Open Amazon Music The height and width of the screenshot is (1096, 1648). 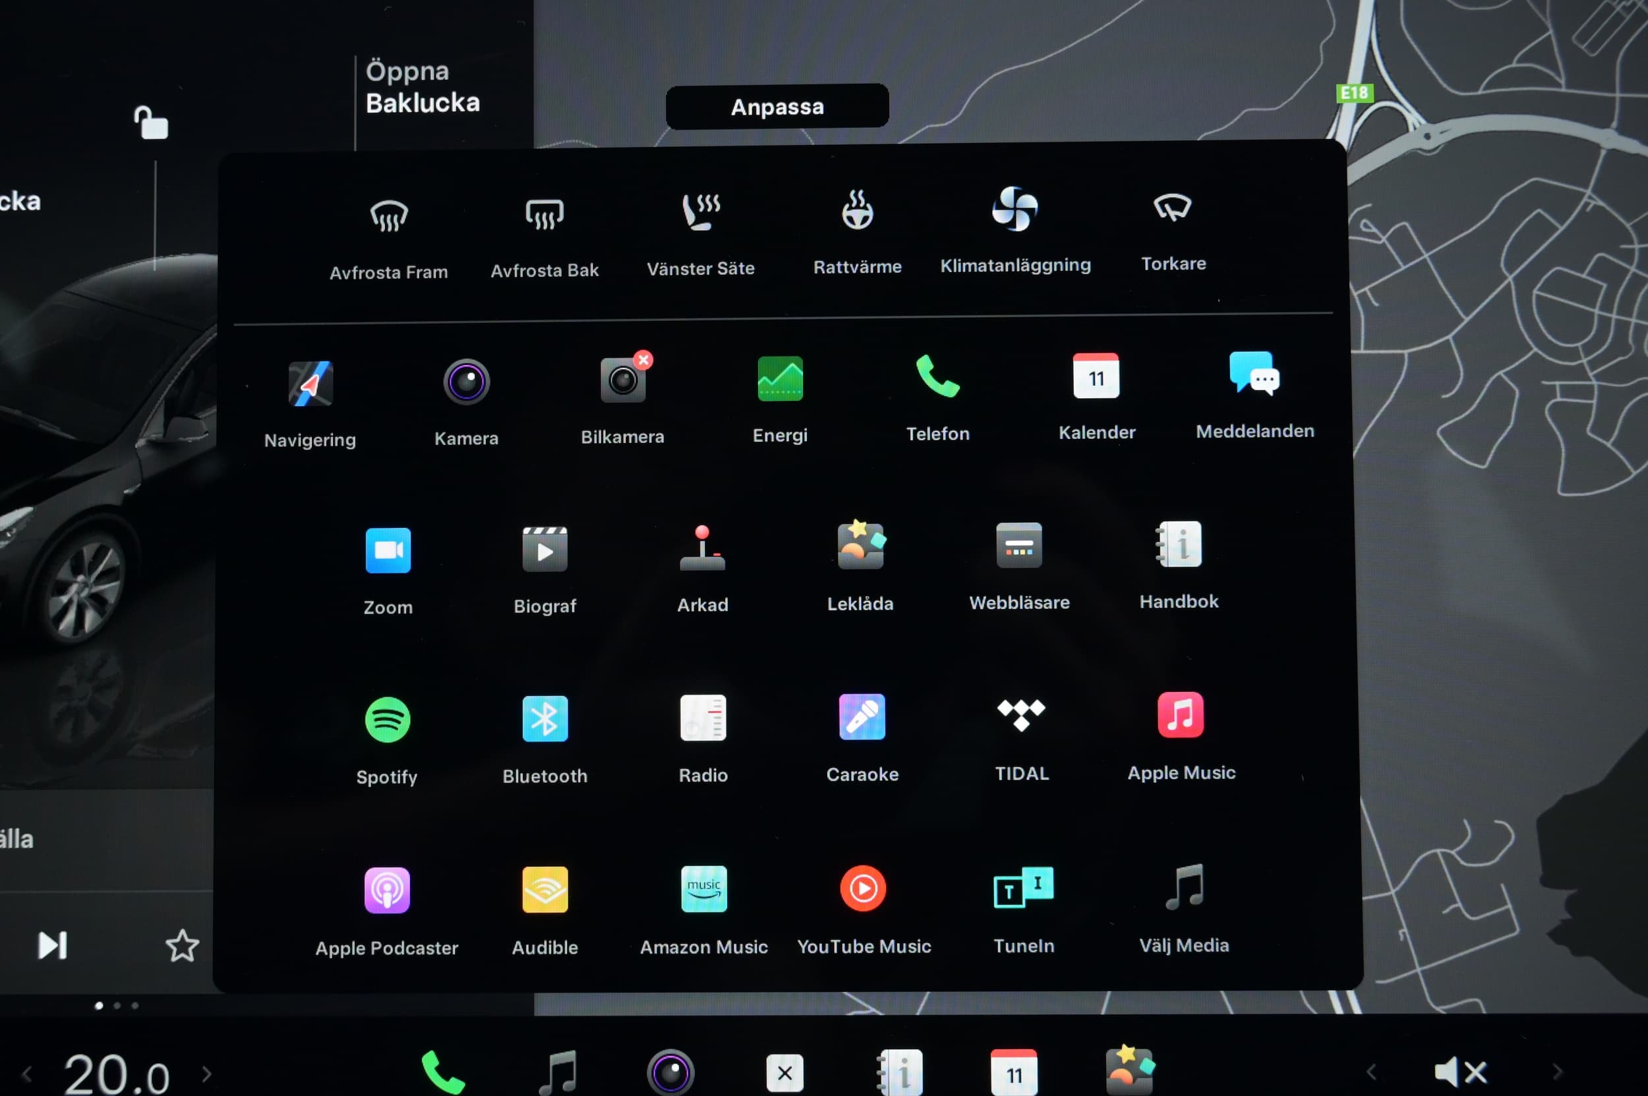click(704, 889)
